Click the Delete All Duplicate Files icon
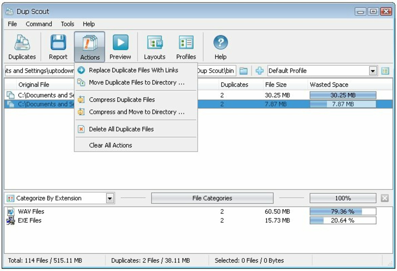Image resolution: width=397 pixels, height=271 pixels. 81,129
